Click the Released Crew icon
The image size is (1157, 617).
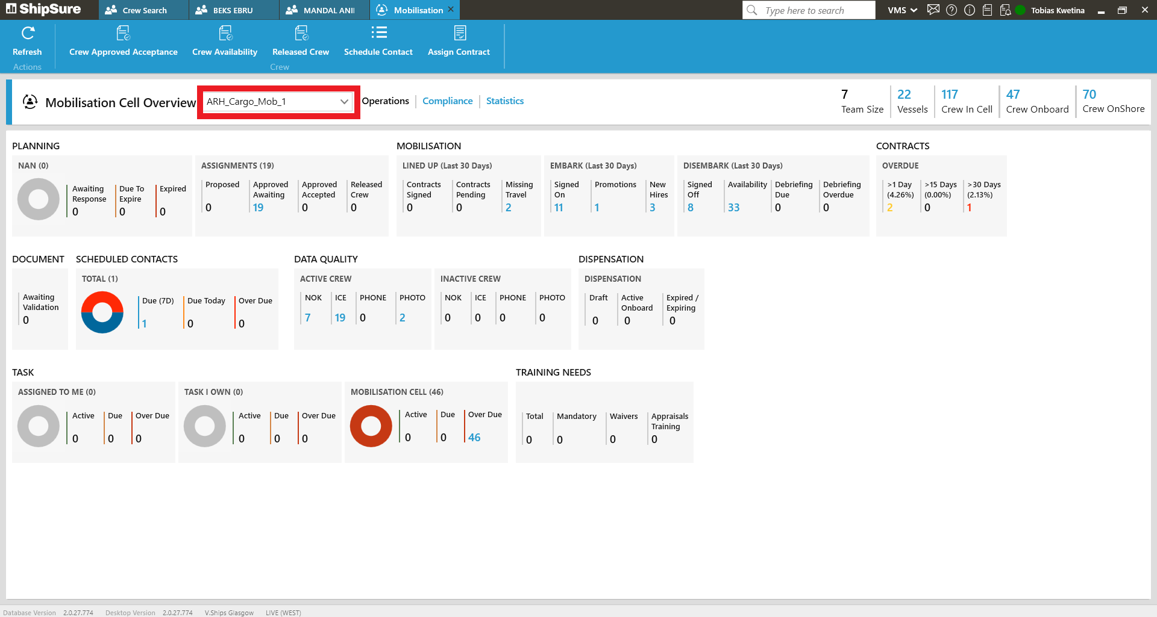(x=301, y=33)
